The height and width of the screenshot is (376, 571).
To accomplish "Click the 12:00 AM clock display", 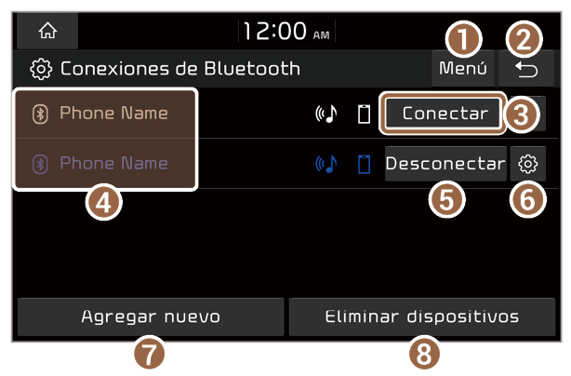I will tap(286, 31).
